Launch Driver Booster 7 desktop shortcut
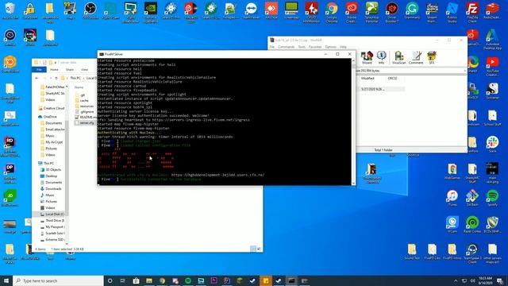508x286 pixels. pos(391,12)
